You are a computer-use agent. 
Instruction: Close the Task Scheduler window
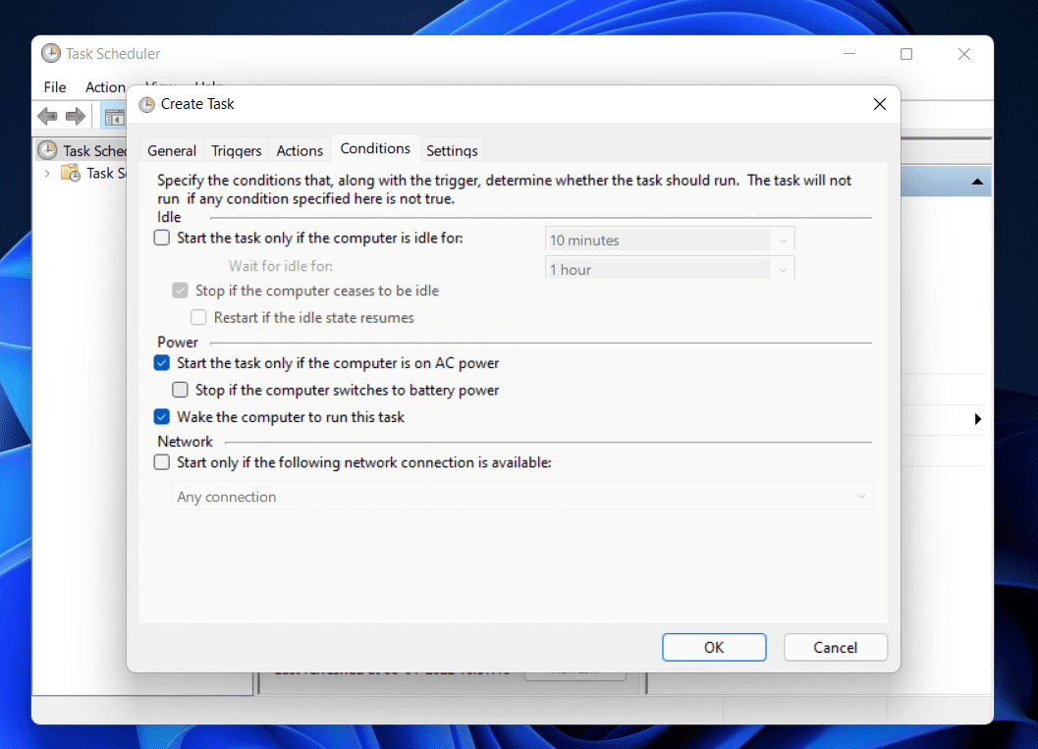pos(964,54)
